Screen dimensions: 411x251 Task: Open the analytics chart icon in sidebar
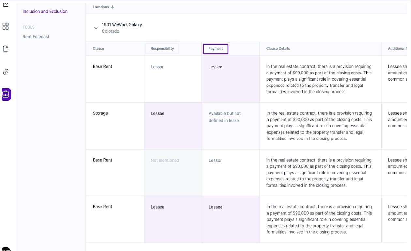click(6, 4)
